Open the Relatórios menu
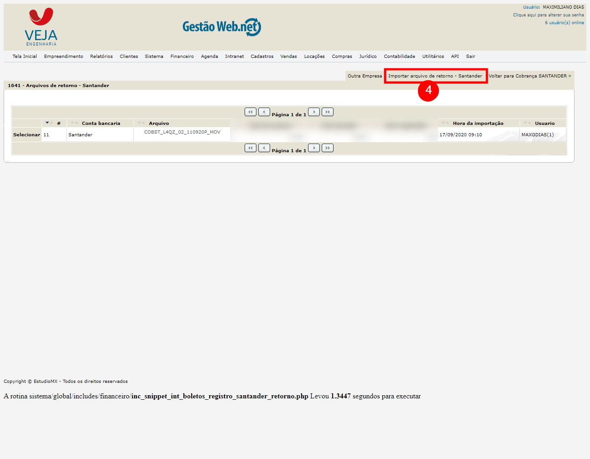The height and width of the screenshot is (459, 590). 101,57
